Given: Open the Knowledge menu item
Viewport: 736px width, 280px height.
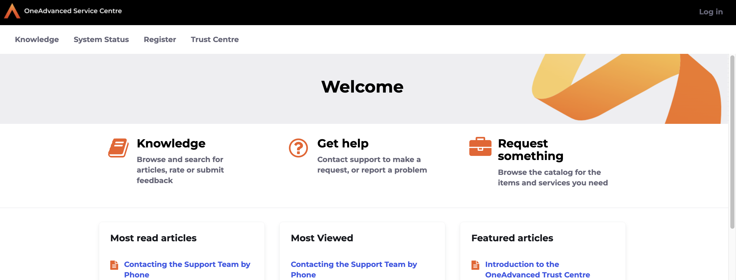Looking at the screenshot, I should pos(37,39).
